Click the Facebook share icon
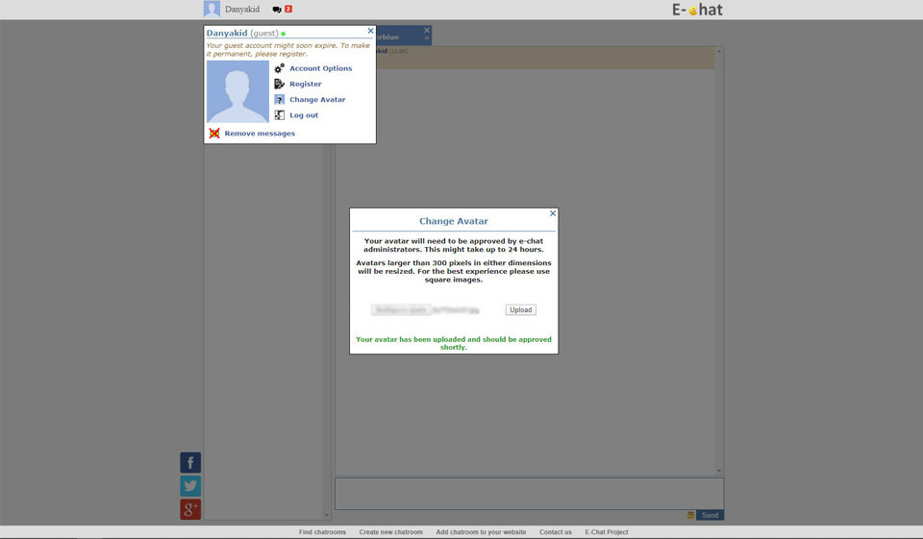 [190, 463]
